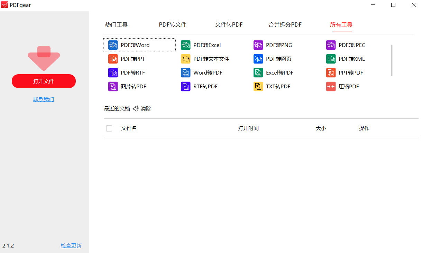Open the 图片转PDF tool icon
This screenshot has height=253, width=422.
coord(113,87)
